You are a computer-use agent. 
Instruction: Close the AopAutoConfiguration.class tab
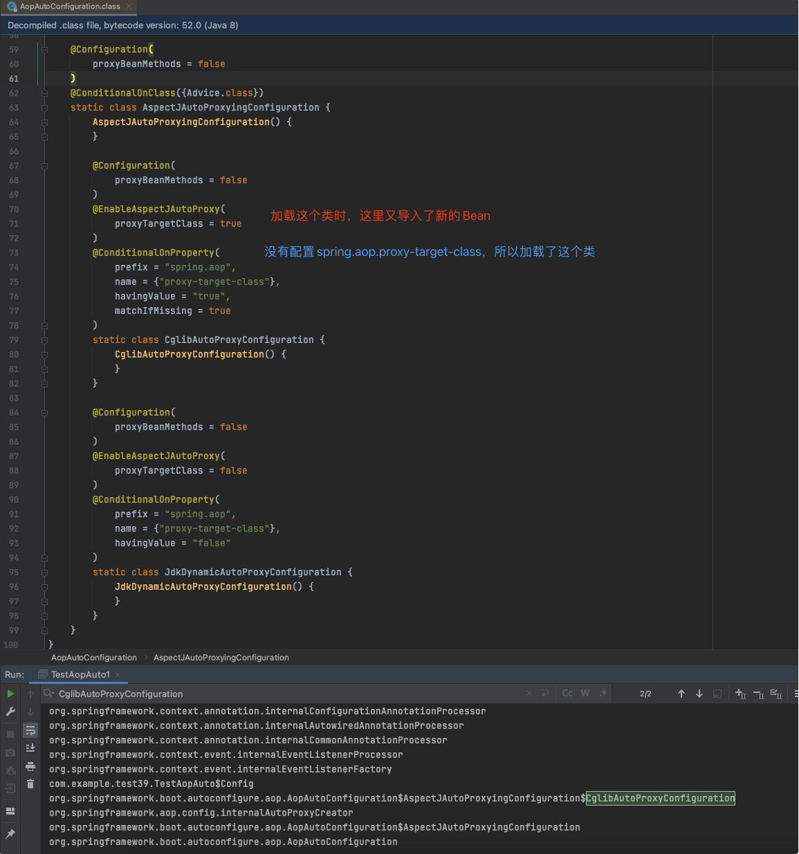point(129,6)
